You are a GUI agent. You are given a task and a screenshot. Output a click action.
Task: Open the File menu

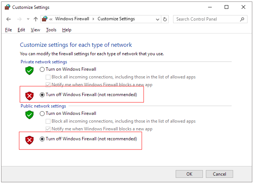pos(8,30)
